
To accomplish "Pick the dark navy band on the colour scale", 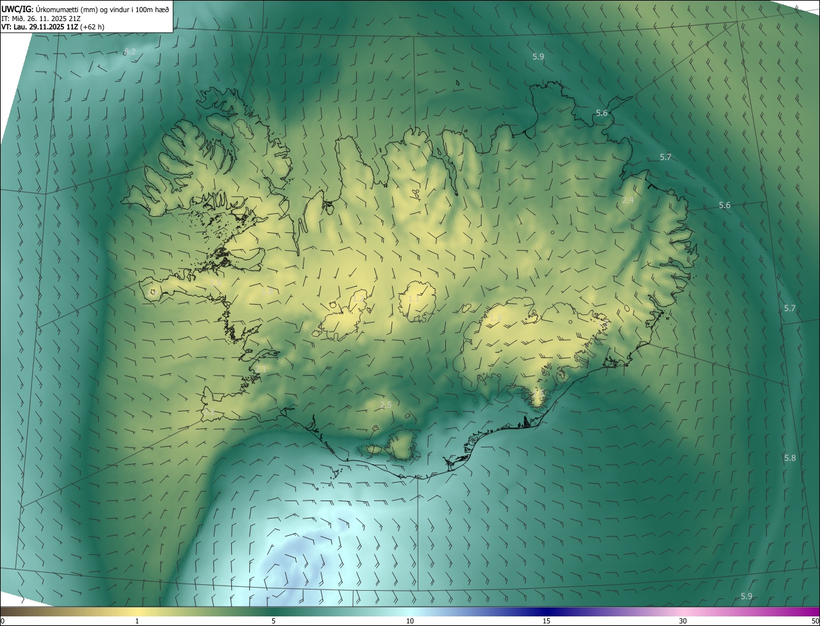I will 546,612.
